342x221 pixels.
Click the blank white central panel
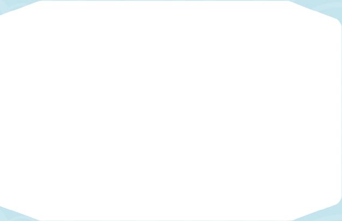171,110
